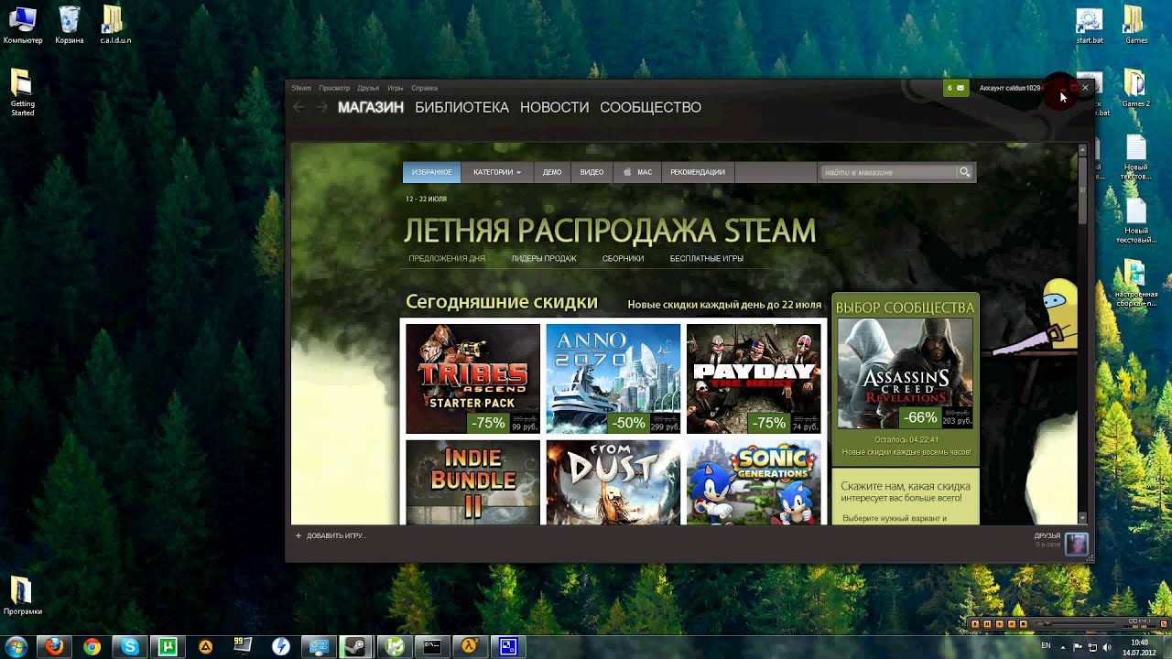Open the РЕКОМЕНДАЦИИ store tab
The image size is (1172, 659).
point(698,172)
